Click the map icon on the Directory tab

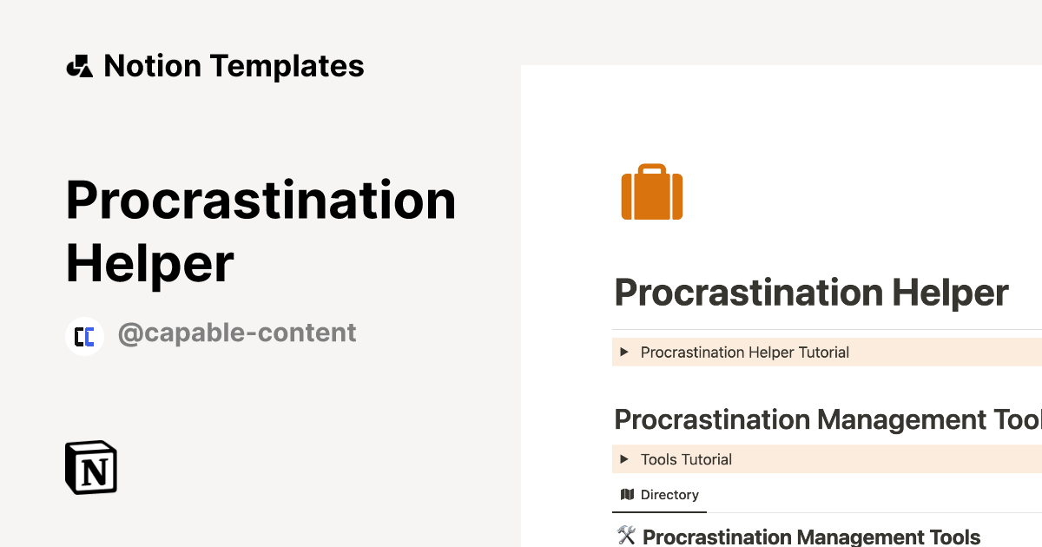click(x=627, y=494)
